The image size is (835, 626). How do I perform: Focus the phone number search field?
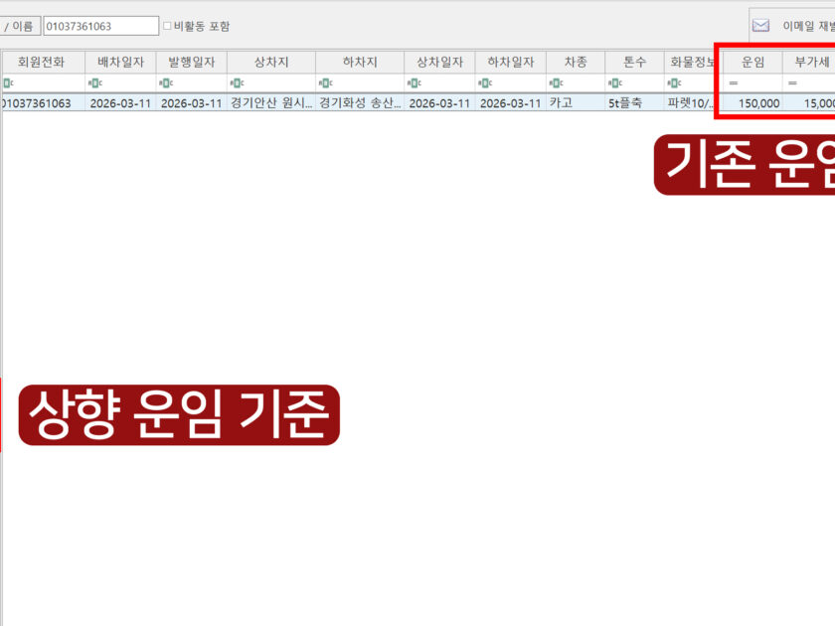tap(100, 26)
